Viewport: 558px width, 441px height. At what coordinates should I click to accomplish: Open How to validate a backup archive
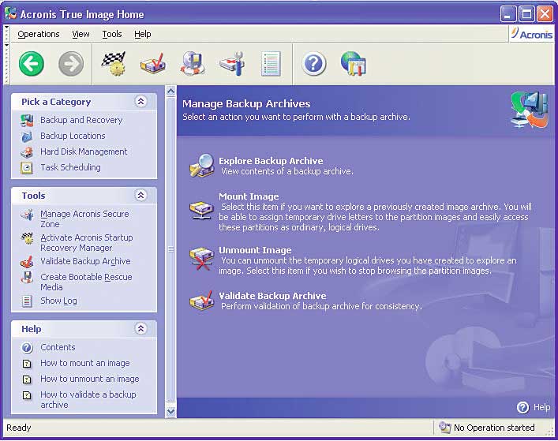[88, 400]
